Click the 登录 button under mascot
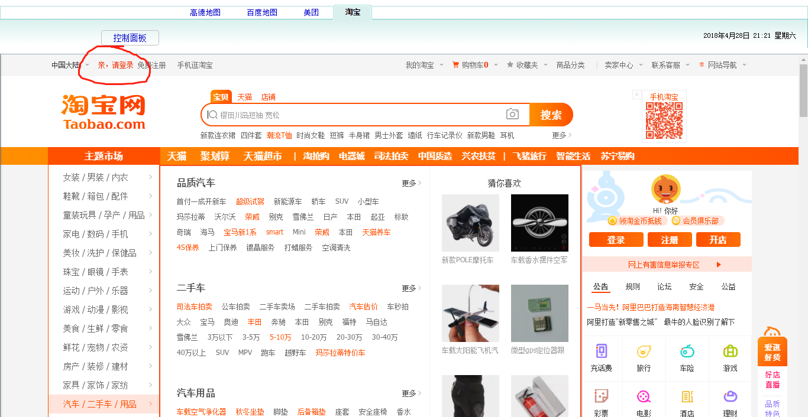This screenshot has width=808, height=417. tap(616, 240)
